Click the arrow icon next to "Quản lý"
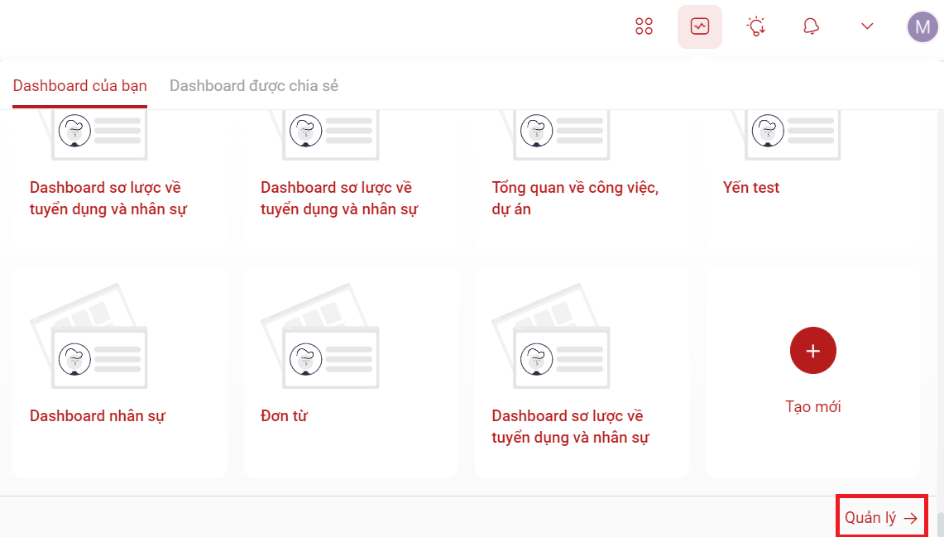 910,519
